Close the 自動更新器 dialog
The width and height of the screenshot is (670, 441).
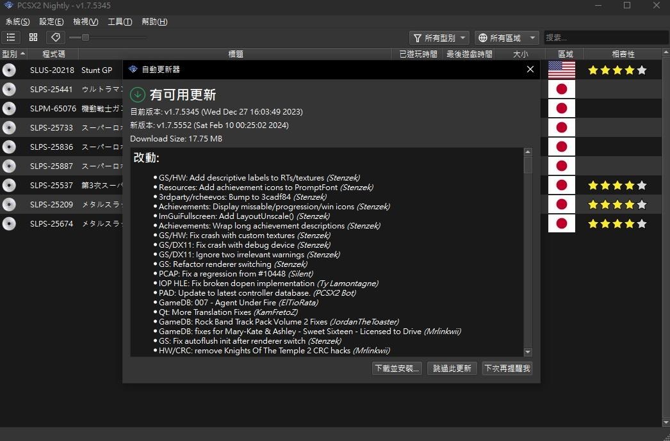point(530,69)
